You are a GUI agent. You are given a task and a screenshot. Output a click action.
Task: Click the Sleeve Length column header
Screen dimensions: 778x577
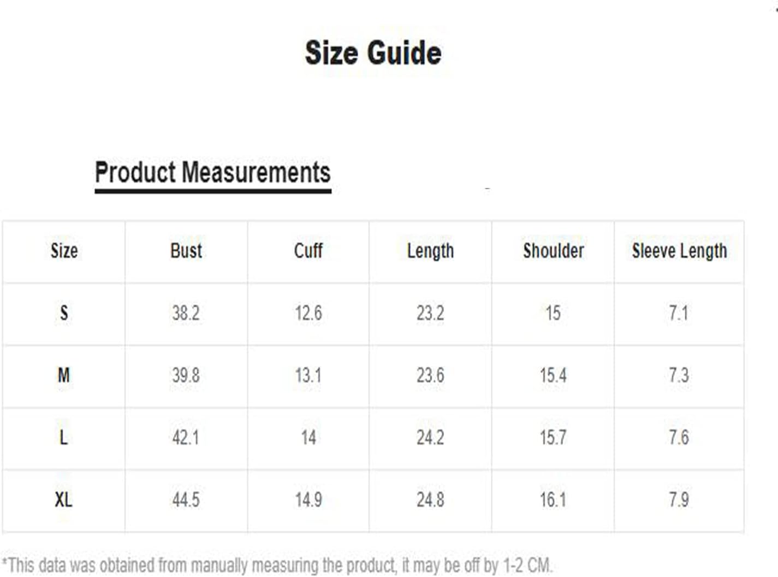[x=679, y=251]
